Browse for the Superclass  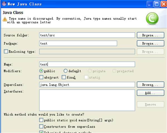(x=150, y=85)
